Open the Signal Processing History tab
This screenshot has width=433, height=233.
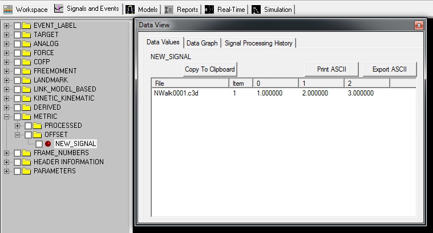[x=258, y=43]
